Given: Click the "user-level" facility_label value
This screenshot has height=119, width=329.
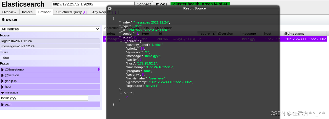Looking at the screenshot, I should [x=157, y=78].
